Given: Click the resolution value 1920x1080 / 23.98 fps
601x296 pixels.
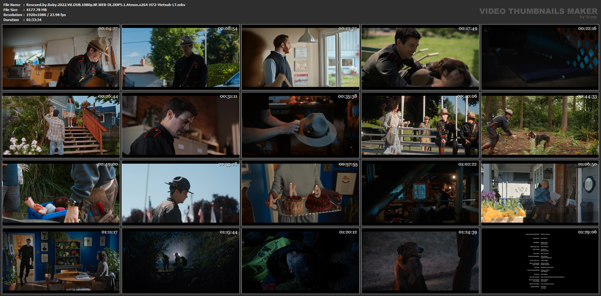Looking at the screenshot, I should point(46,15).
